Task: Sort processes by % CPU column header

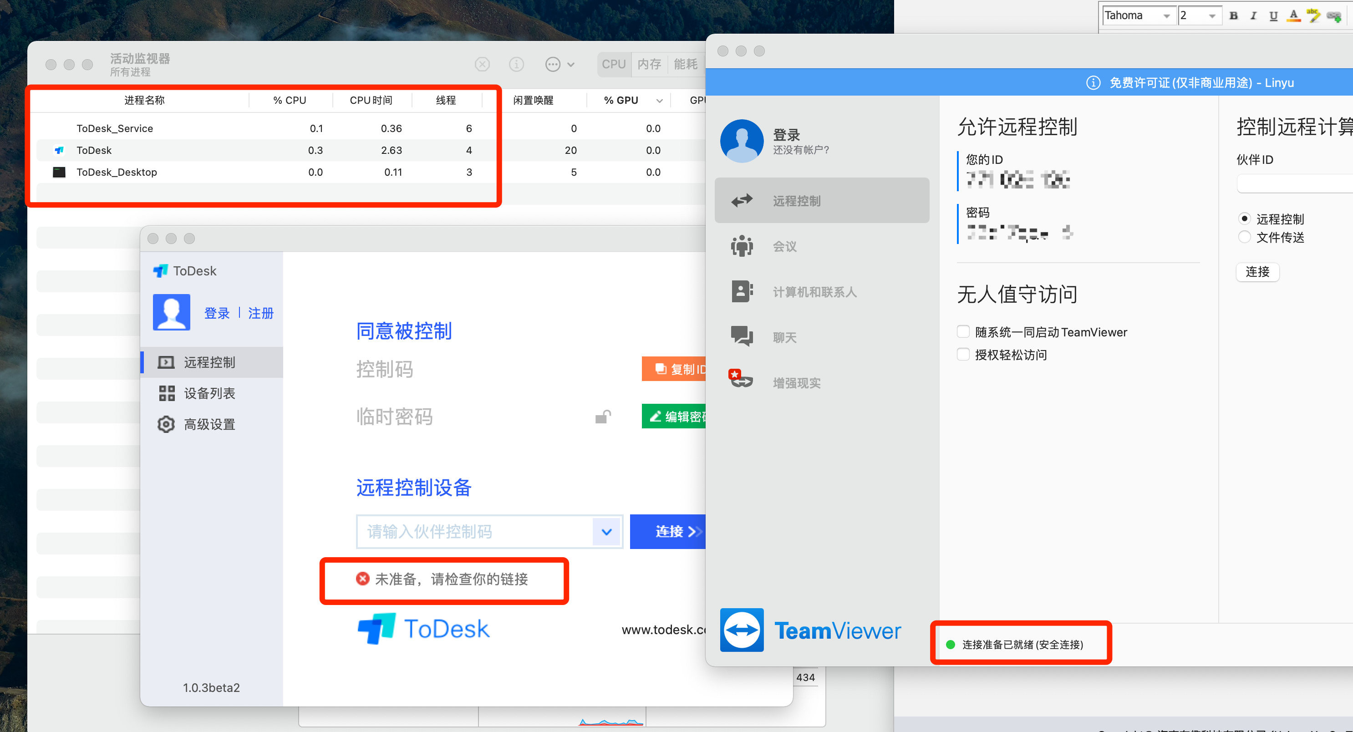Action: (290, 100)
